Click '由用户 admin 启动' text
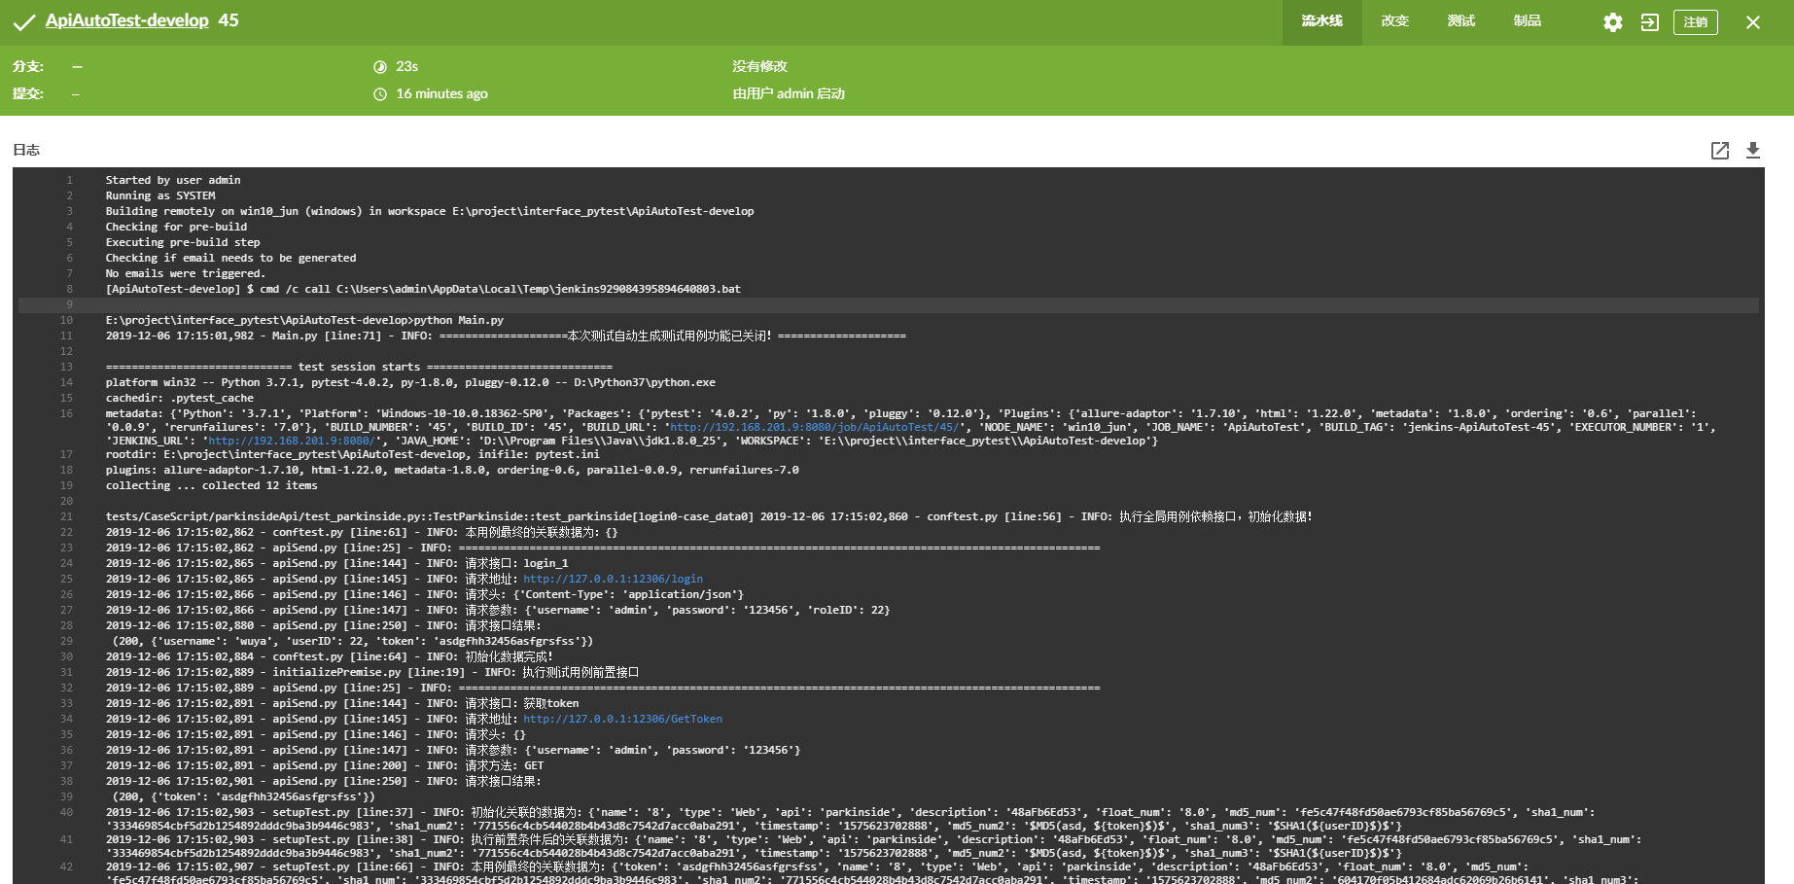The height and width of the screenshot is (884, 1794). click(789, 94)
